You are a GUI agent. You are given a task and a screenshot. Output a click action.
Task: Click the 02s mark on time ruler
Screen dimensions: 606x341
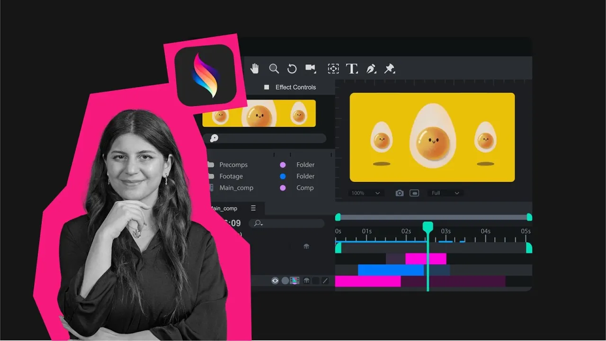coord(406,231)
